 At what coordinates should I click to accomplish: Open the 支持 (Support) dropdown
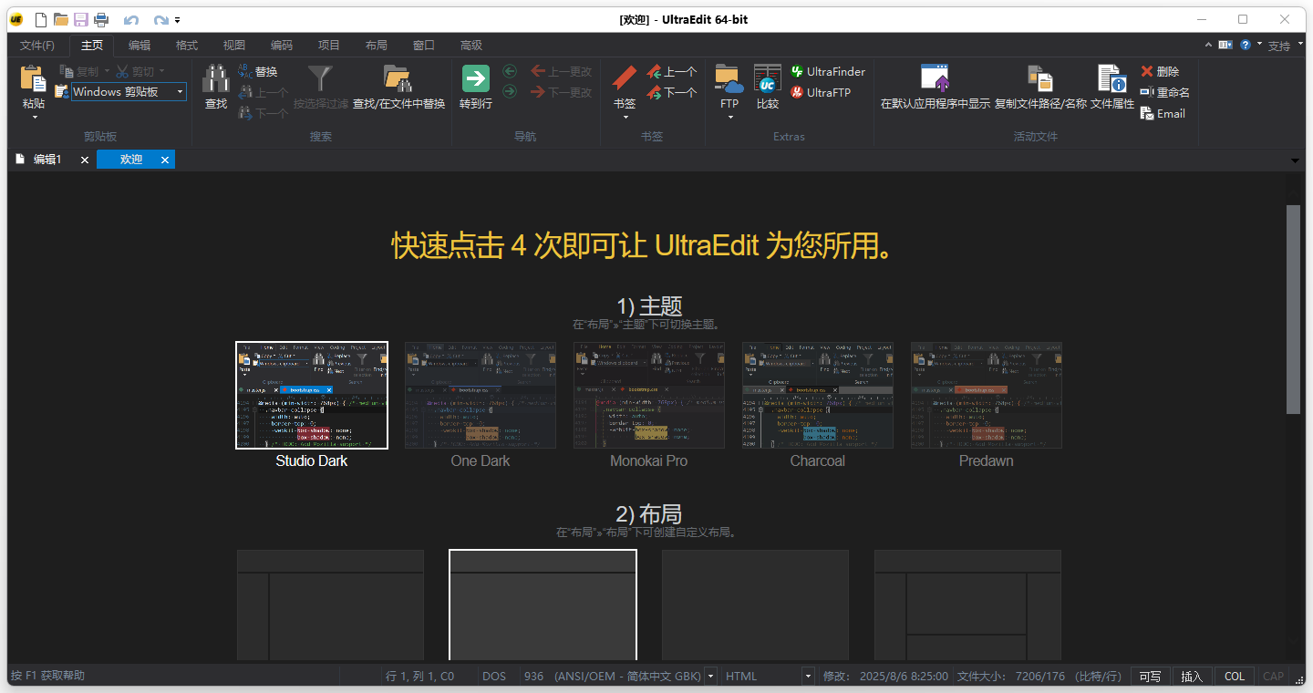tap(1284, 46)
